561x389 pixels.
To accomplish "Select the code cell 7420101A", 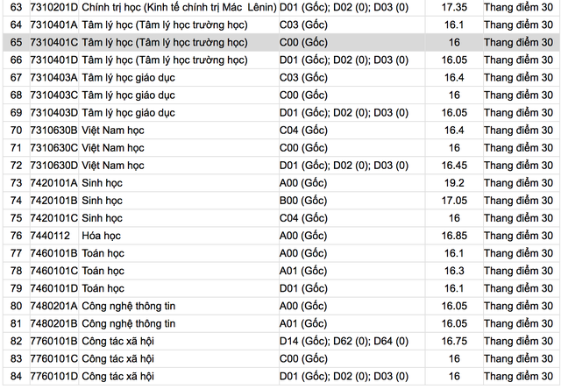I will tap(53, 182).
